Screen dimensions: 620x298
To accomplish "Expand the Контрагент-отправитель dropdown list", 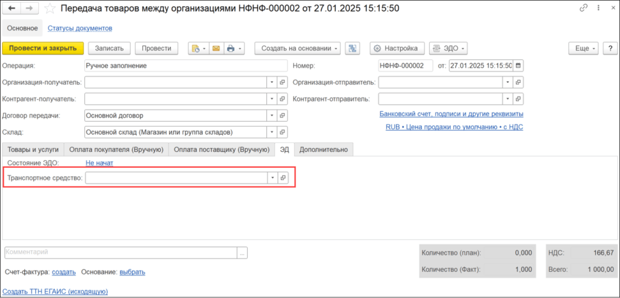I will pyautogui.click(x=506, y=99).
